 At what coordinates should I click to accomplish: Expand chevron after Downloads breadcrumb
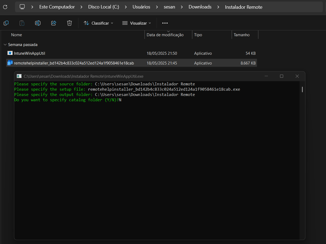click(x=218, y=7)
